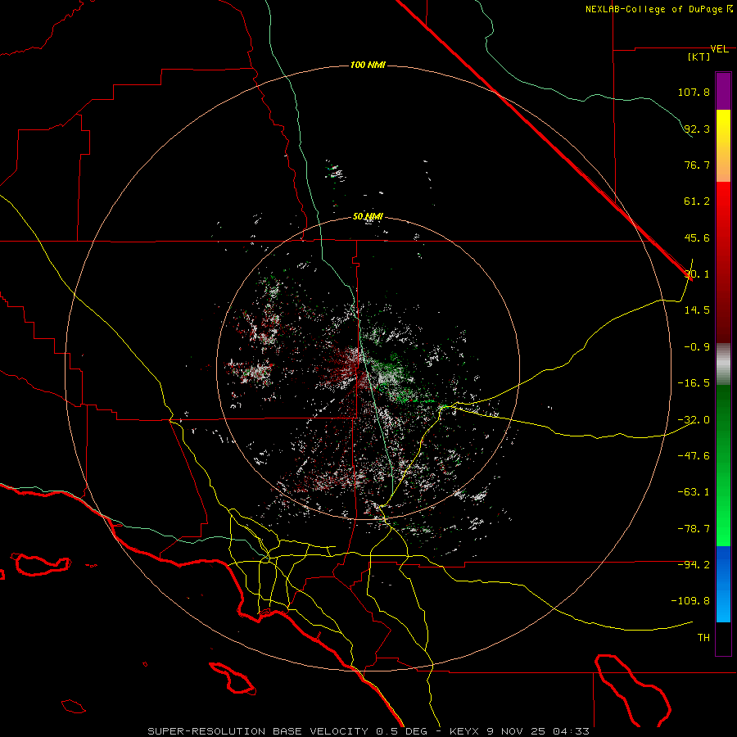Select the 61.2 legend value
Viewport: 737px width, 737px height.
[x=697, y=201]
